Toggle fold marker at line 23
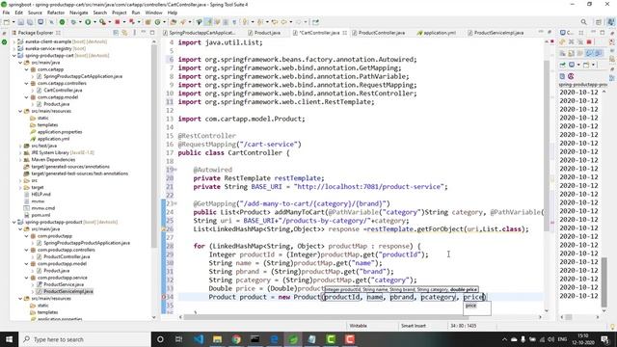The width and height of the screenshot is (617, 347). (x=175, y=203)
